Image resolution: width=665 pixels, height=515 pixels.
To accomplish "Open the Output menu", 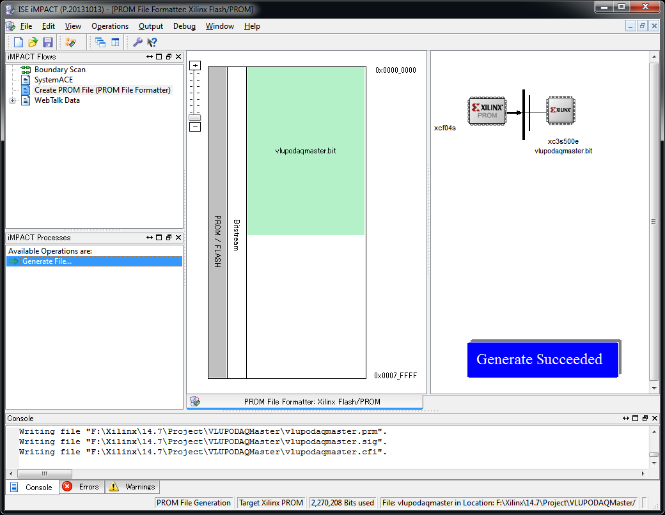I will pos(150,26).
